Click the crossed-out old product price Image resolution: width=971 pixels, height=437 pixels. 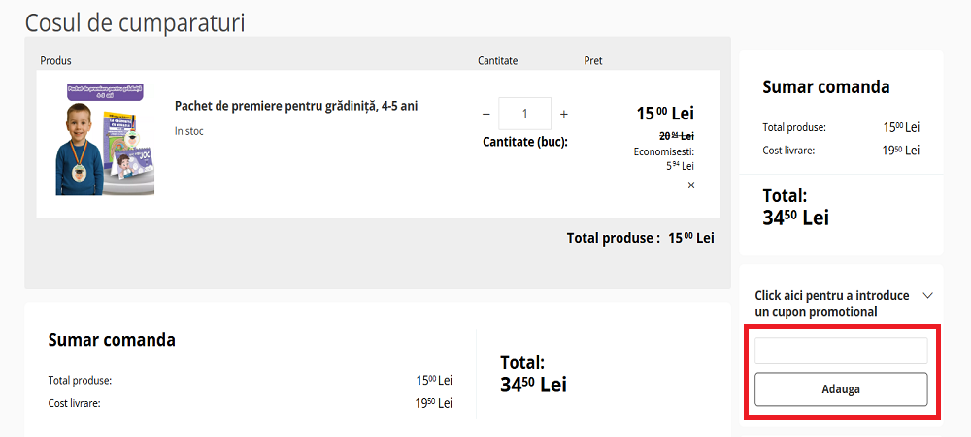(677, 136)
